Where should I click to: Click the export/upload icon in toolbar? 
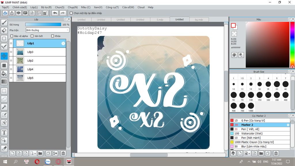coord(12,13)
